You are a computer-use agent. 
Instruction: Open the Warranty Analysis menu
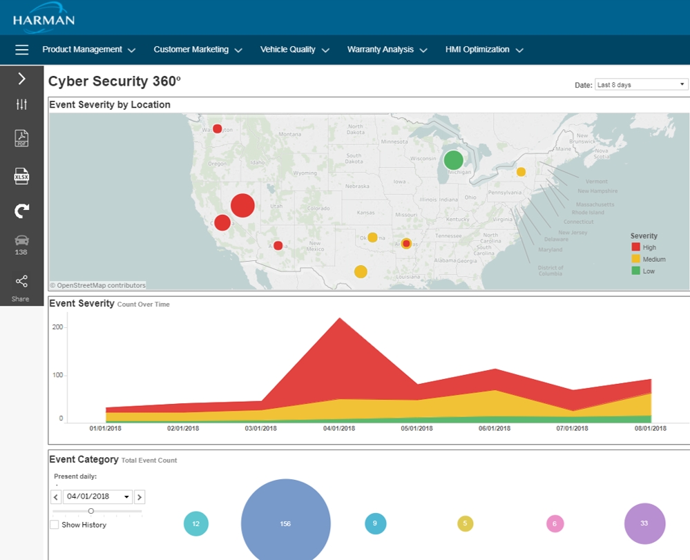tap(380, 49)
